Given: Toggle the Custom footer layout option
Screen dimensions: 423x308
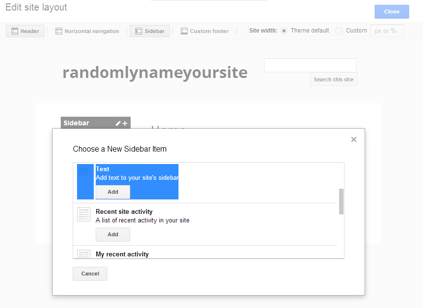Looking at the screenshot, I should click(205, 31).
